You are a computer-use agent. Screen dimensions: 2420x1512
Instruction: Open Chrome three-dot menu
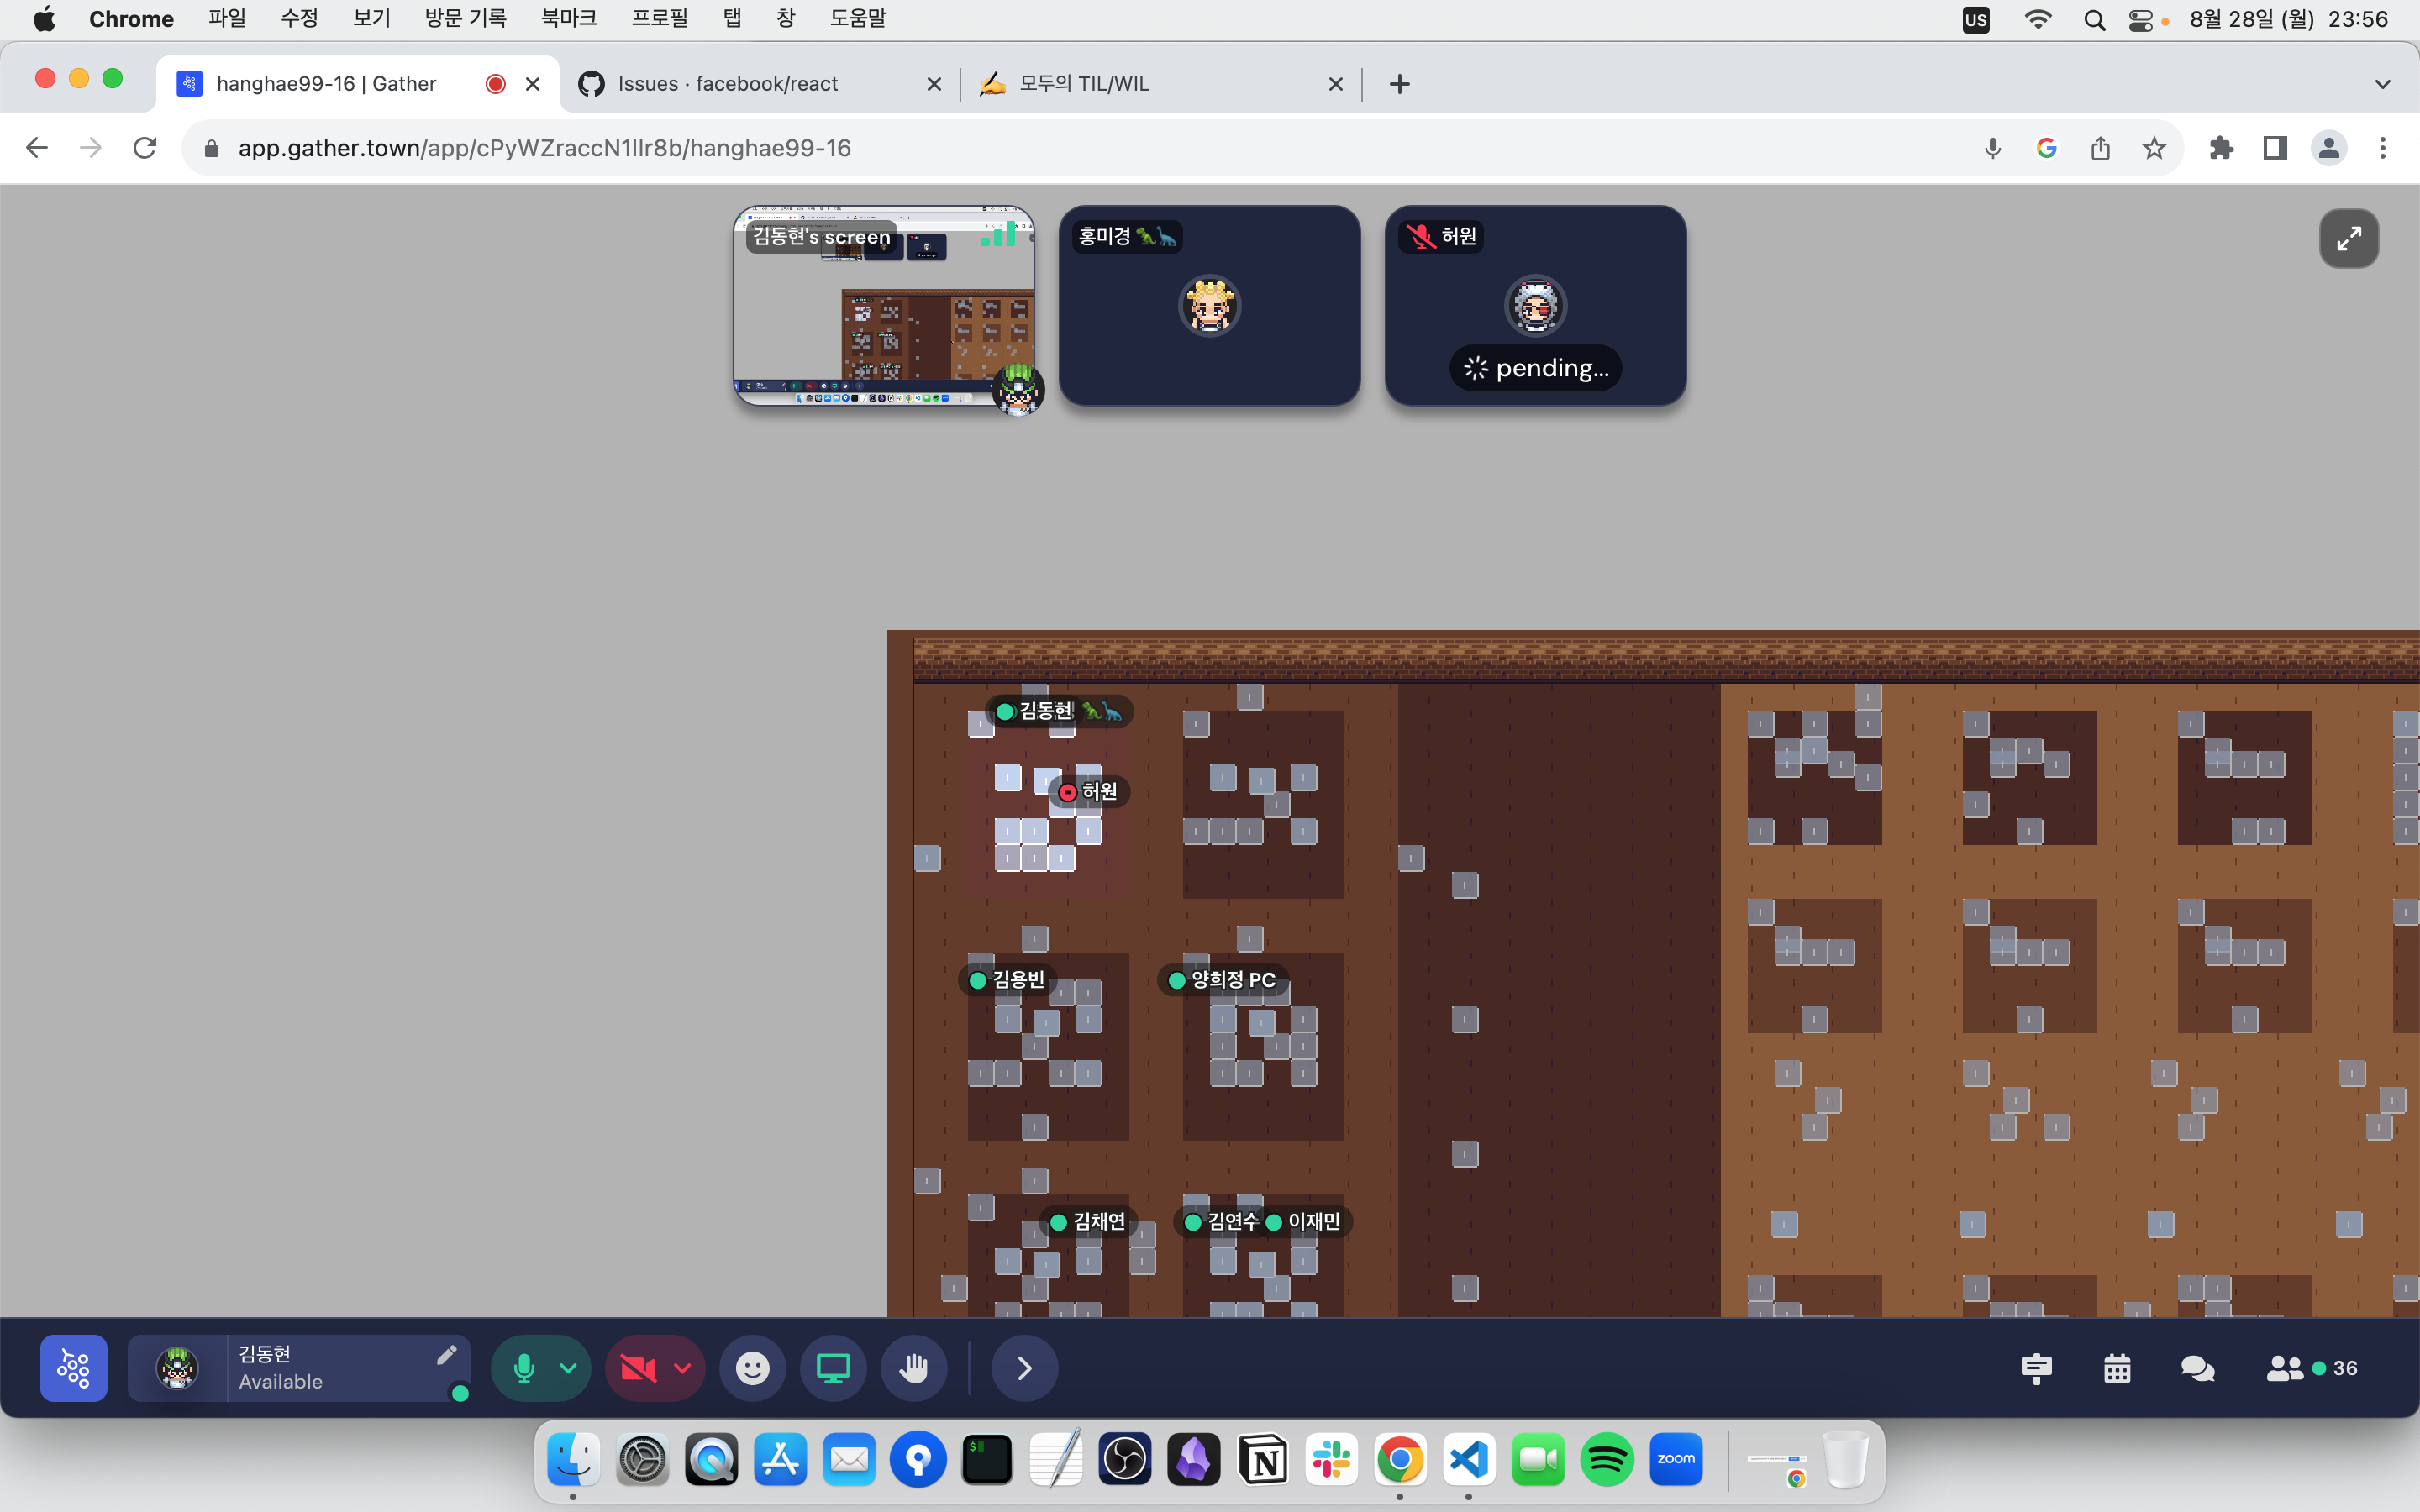click(2383, 148)
